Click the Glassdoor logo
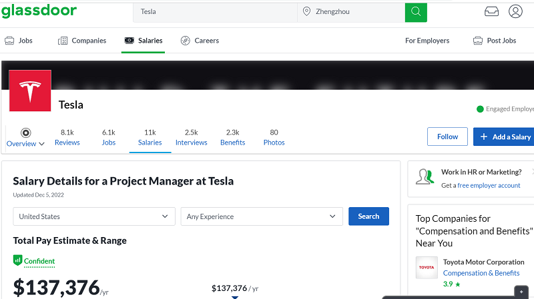 pyautogui.click(x=39, y=11)
